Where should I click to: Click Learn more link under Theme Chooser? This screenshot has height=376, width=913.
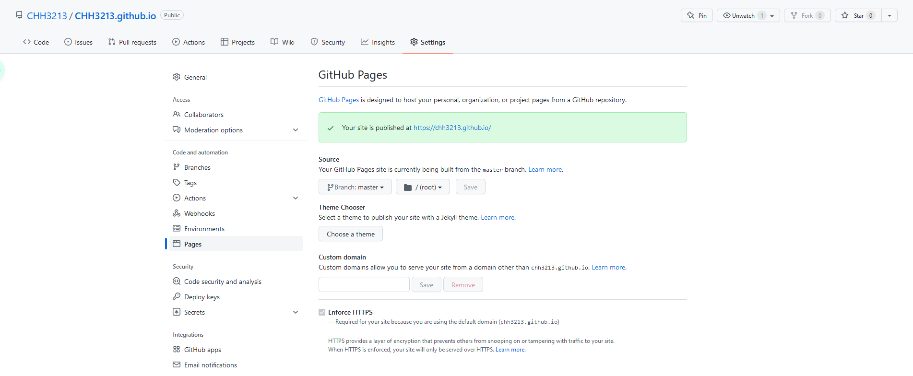[498, 217]
